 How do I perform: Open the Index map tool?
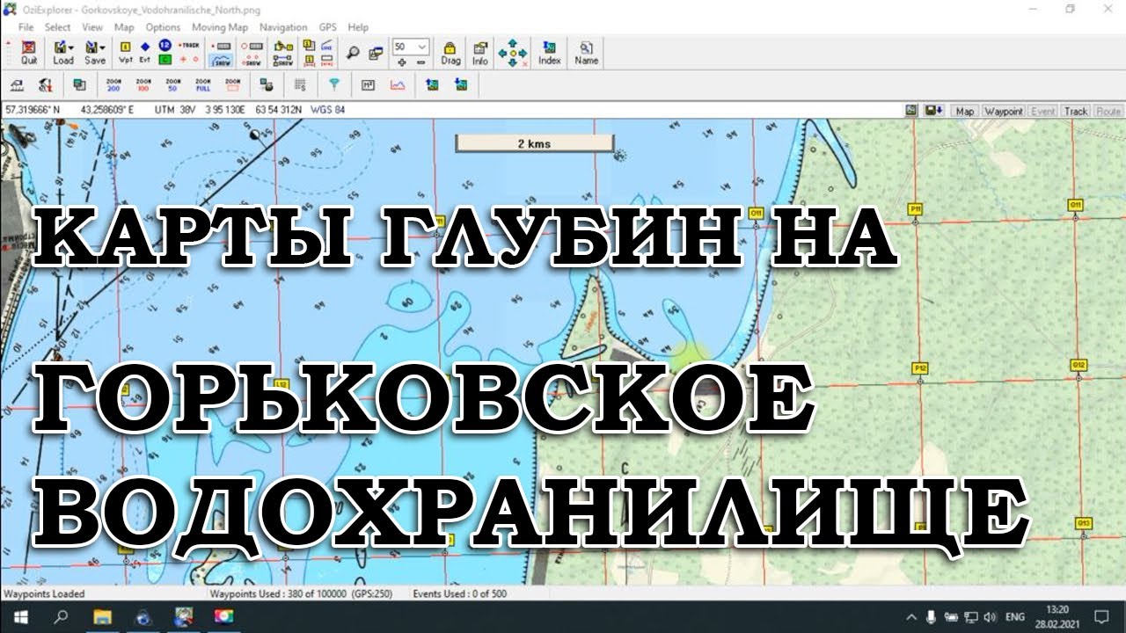click(550, 53)
